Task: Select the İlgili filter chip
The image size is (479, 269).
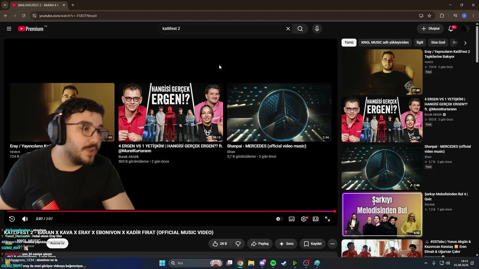Action: (x=420, y=43)
